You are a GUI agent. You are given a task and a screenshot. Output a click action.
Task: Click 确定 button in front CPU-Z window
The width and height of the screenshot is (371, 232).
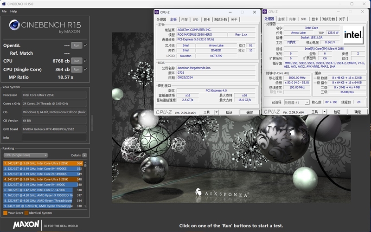click(249, 112)
